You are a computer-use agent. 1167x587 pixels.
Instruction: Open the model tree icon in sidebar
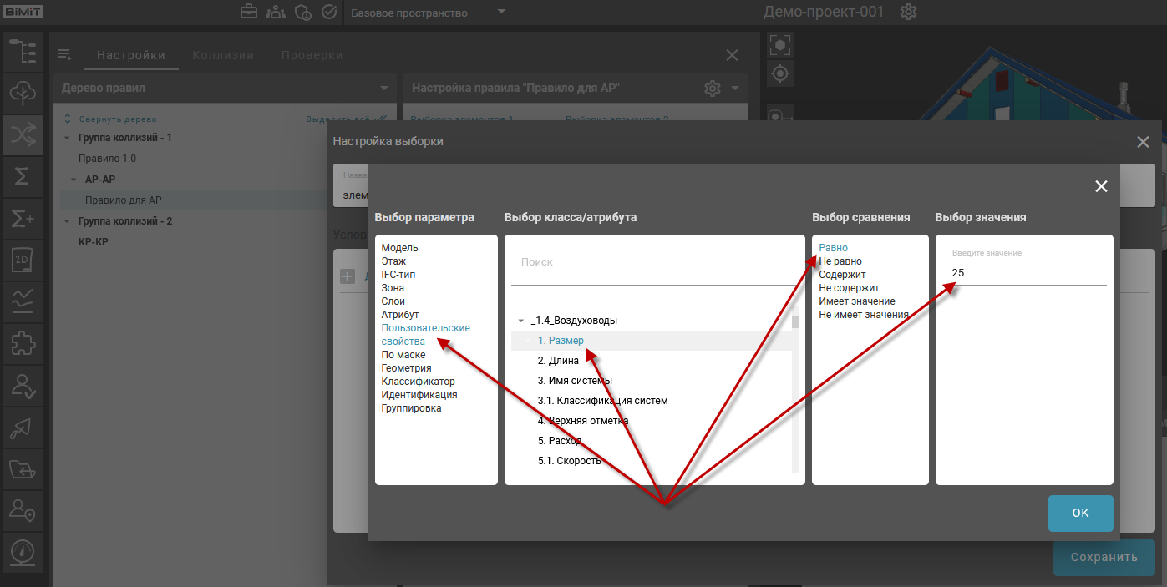tap(23, 52)
